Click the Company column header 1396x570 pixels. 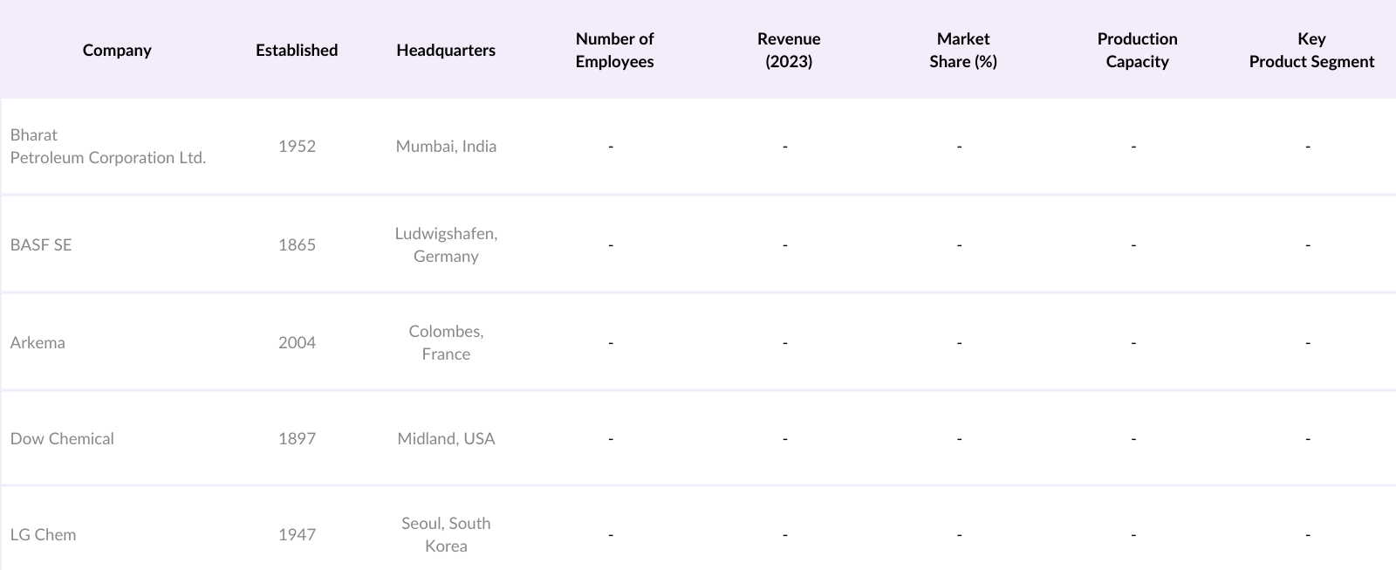117,51
